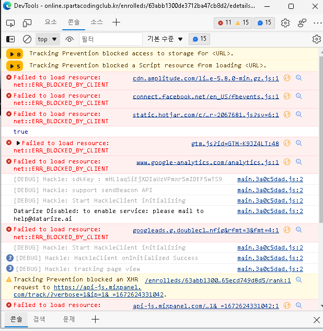Open static.hotjar.com source link

(x=206, y=115)
